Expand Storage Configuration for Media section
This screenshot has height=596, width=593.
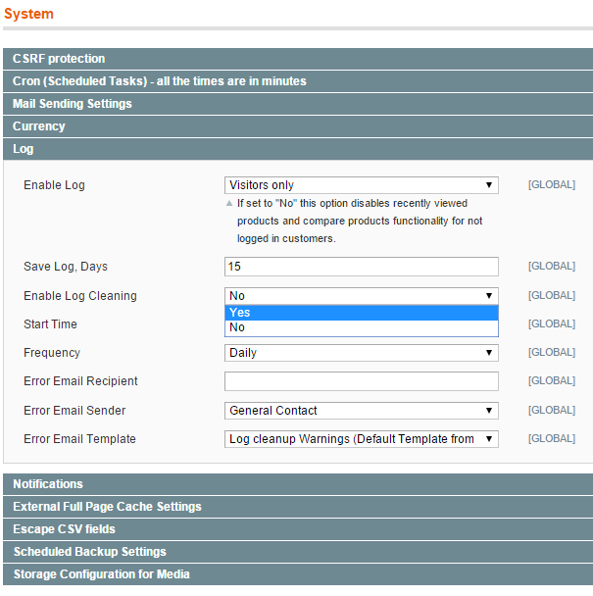click(x=298, y=574)
